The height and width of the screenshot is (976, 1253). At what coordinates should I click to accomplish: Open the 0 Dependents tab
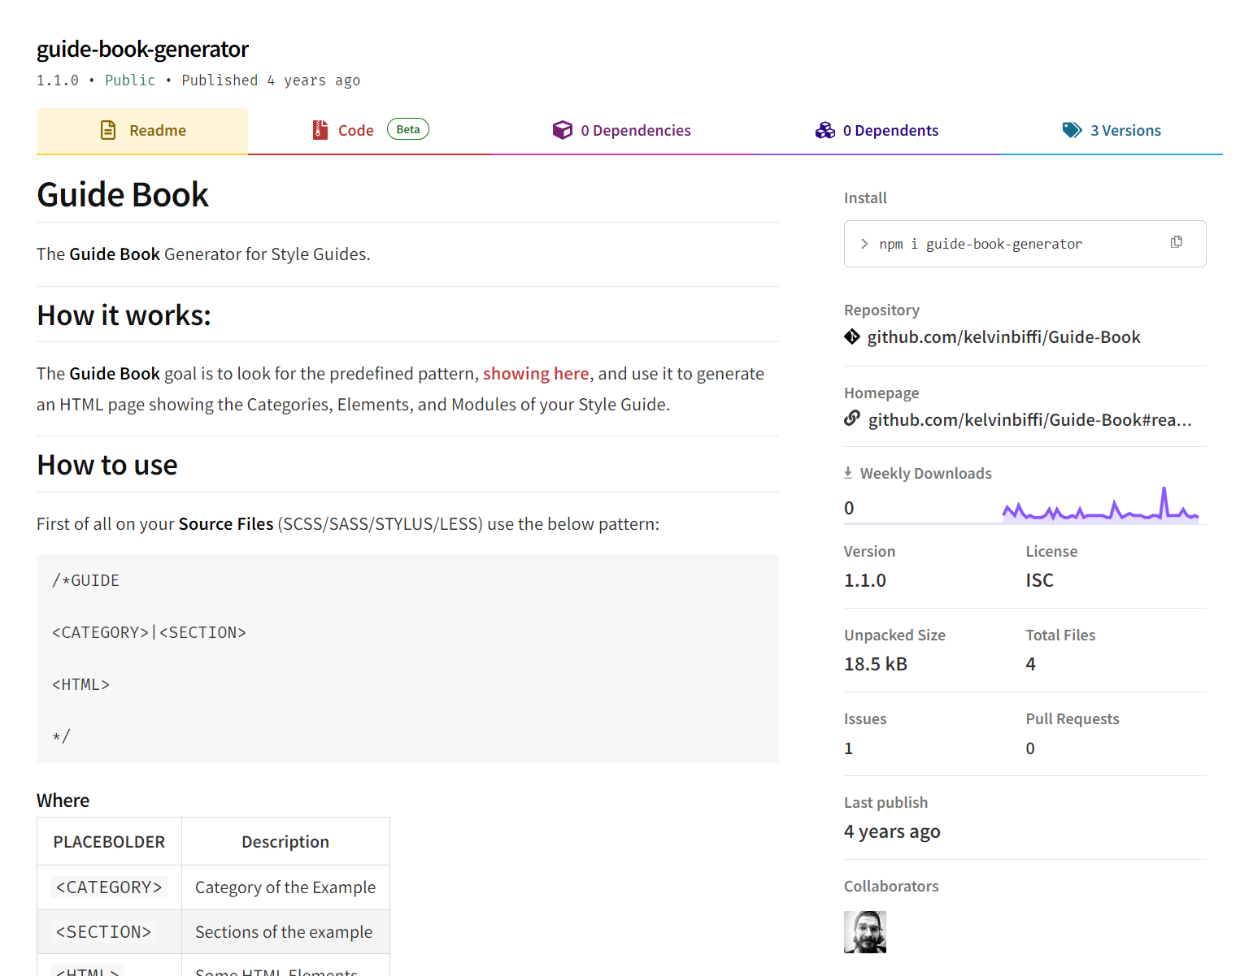(890, 131)
